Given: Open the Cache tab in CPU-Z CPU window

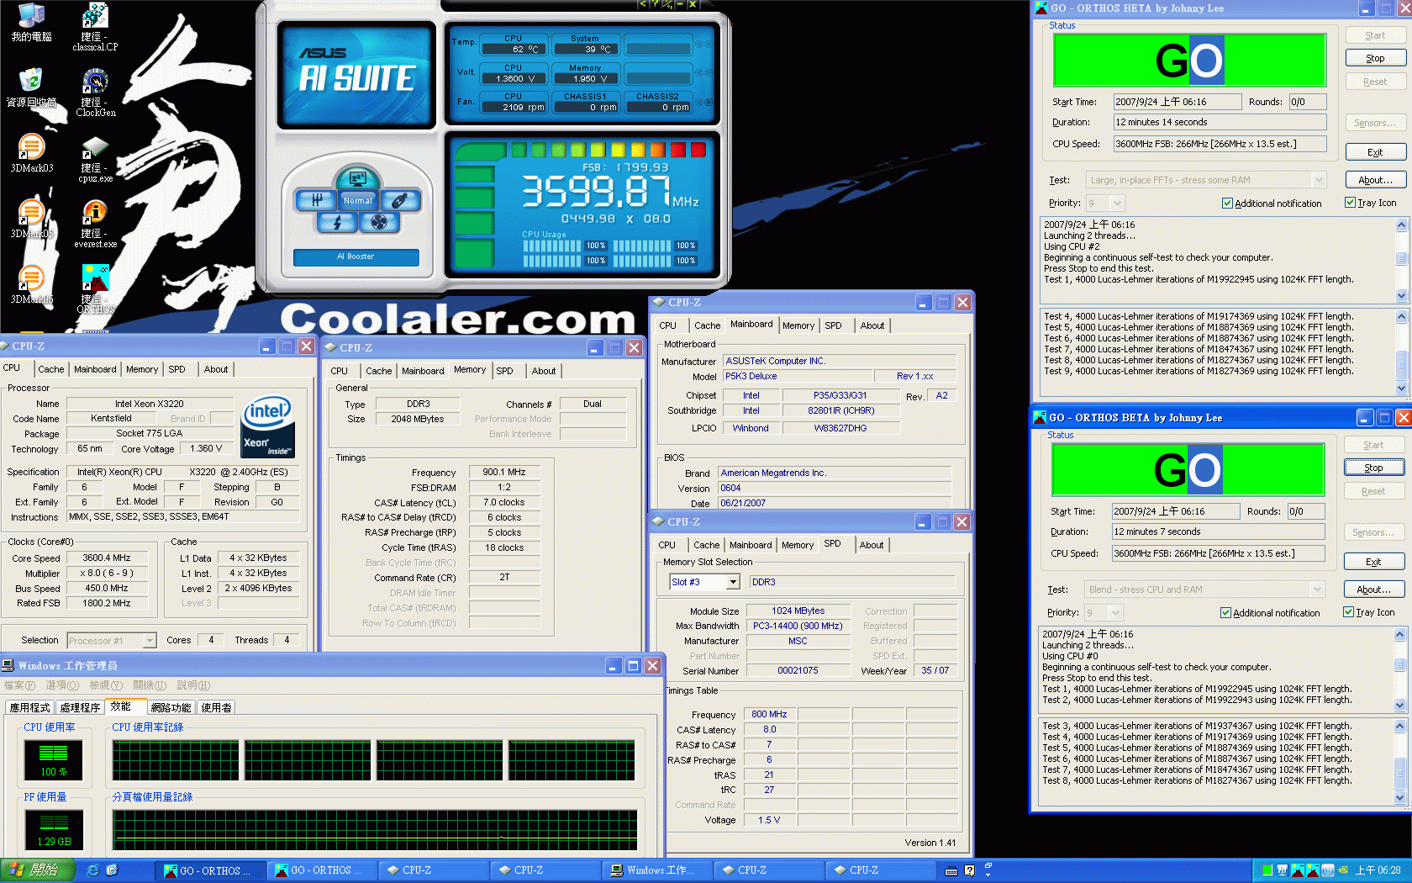Looking at the screenshot, I should (x=50, y=369).
